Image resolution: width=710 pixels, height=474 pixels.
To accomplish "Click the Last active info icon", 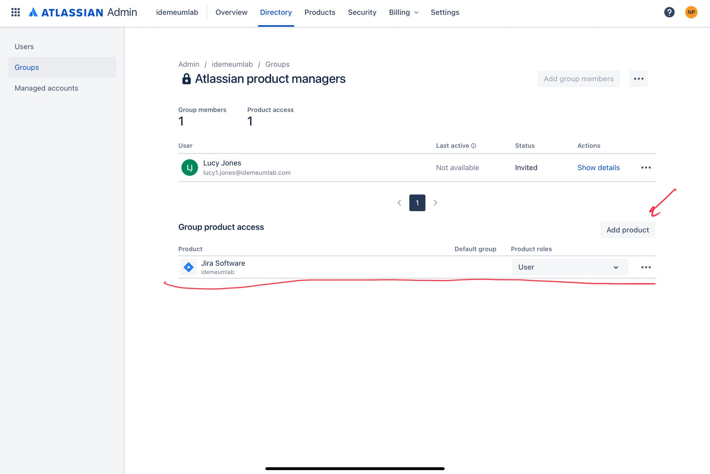I will 474,146.
